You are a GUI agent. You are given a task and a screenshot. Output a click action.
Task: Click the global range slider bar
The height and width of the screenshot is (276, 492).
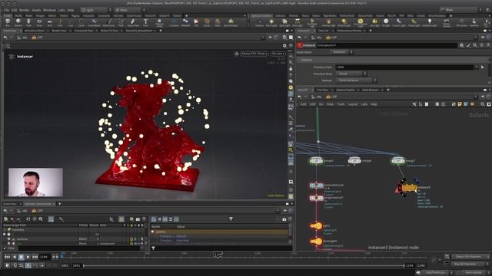244,265
